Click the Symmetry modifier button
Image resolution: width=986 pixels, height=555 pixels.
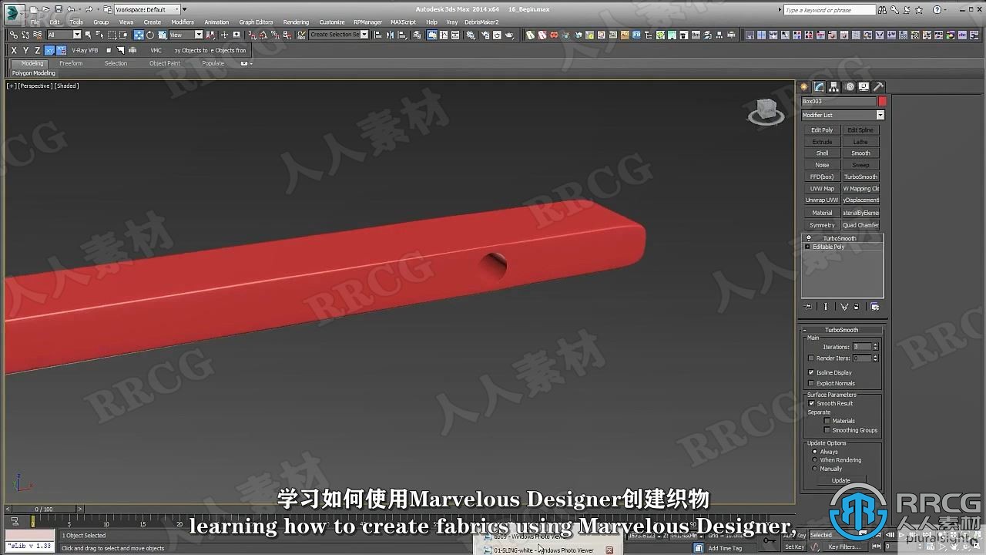[822, 225]
